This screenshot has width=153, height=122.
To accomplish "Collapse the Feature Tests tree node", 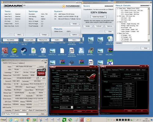I will click(118, 22).
